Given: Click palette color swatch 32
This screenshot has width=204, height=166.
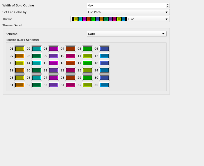Looking at the screenshot, I should pos(37,85).
